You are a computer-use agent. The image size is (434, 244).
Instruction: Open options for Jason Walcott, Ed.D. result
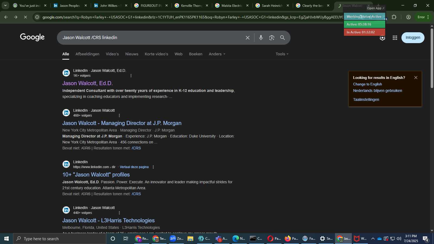click(131, 76)
